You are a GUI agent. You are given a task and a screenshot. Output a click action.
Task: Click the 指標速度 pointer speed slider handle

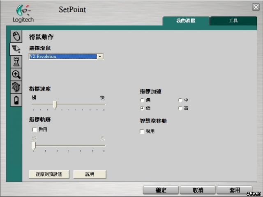55,105
